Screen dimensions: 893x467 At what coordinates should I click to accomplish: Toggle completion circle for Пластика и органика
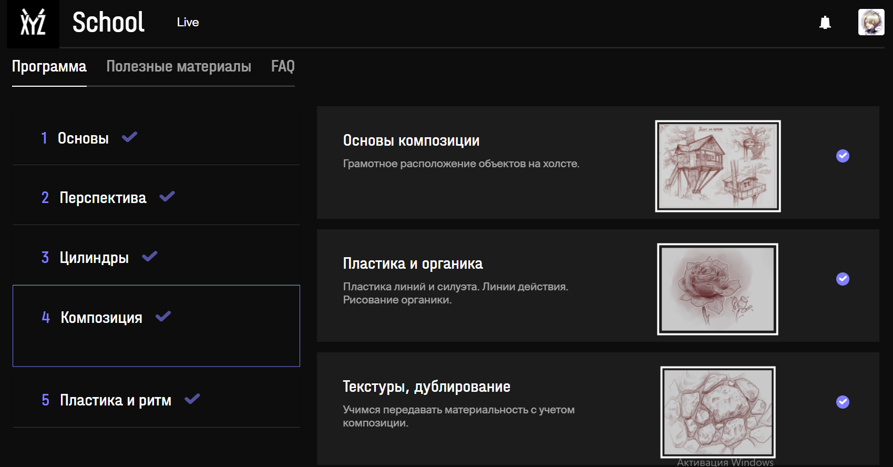point(843,279)
